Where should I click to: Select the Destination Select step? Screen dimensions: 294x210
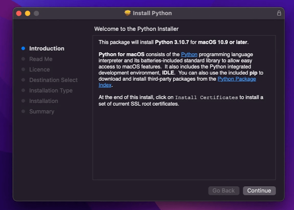click(x=53, y=80)
